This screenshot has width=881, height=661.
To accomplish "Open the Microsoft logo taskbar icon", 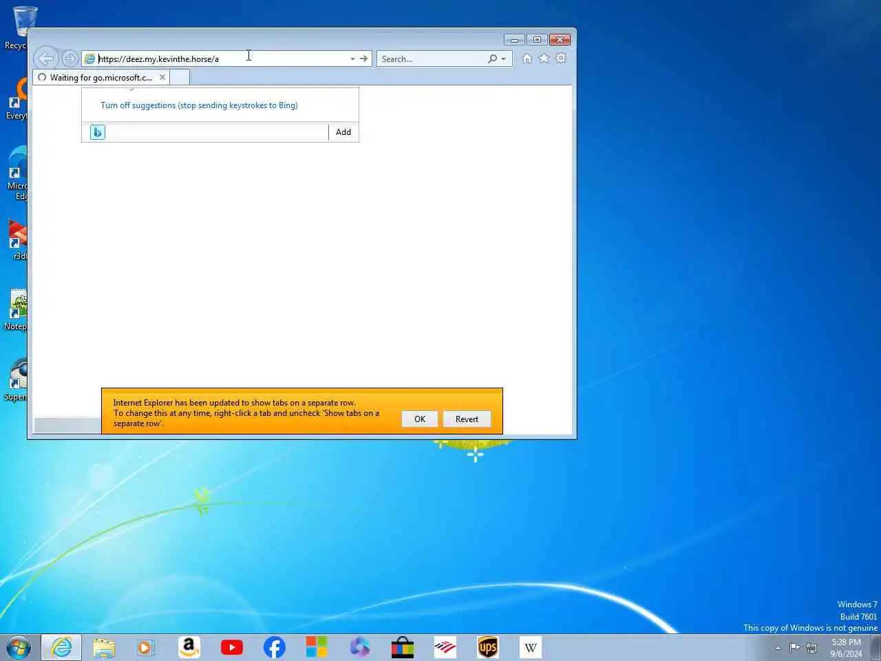I will (x=317, y=647).
